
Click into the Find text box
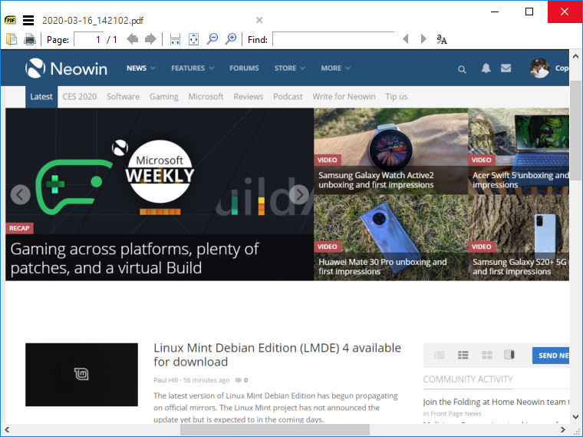click(x=333, y=39)
